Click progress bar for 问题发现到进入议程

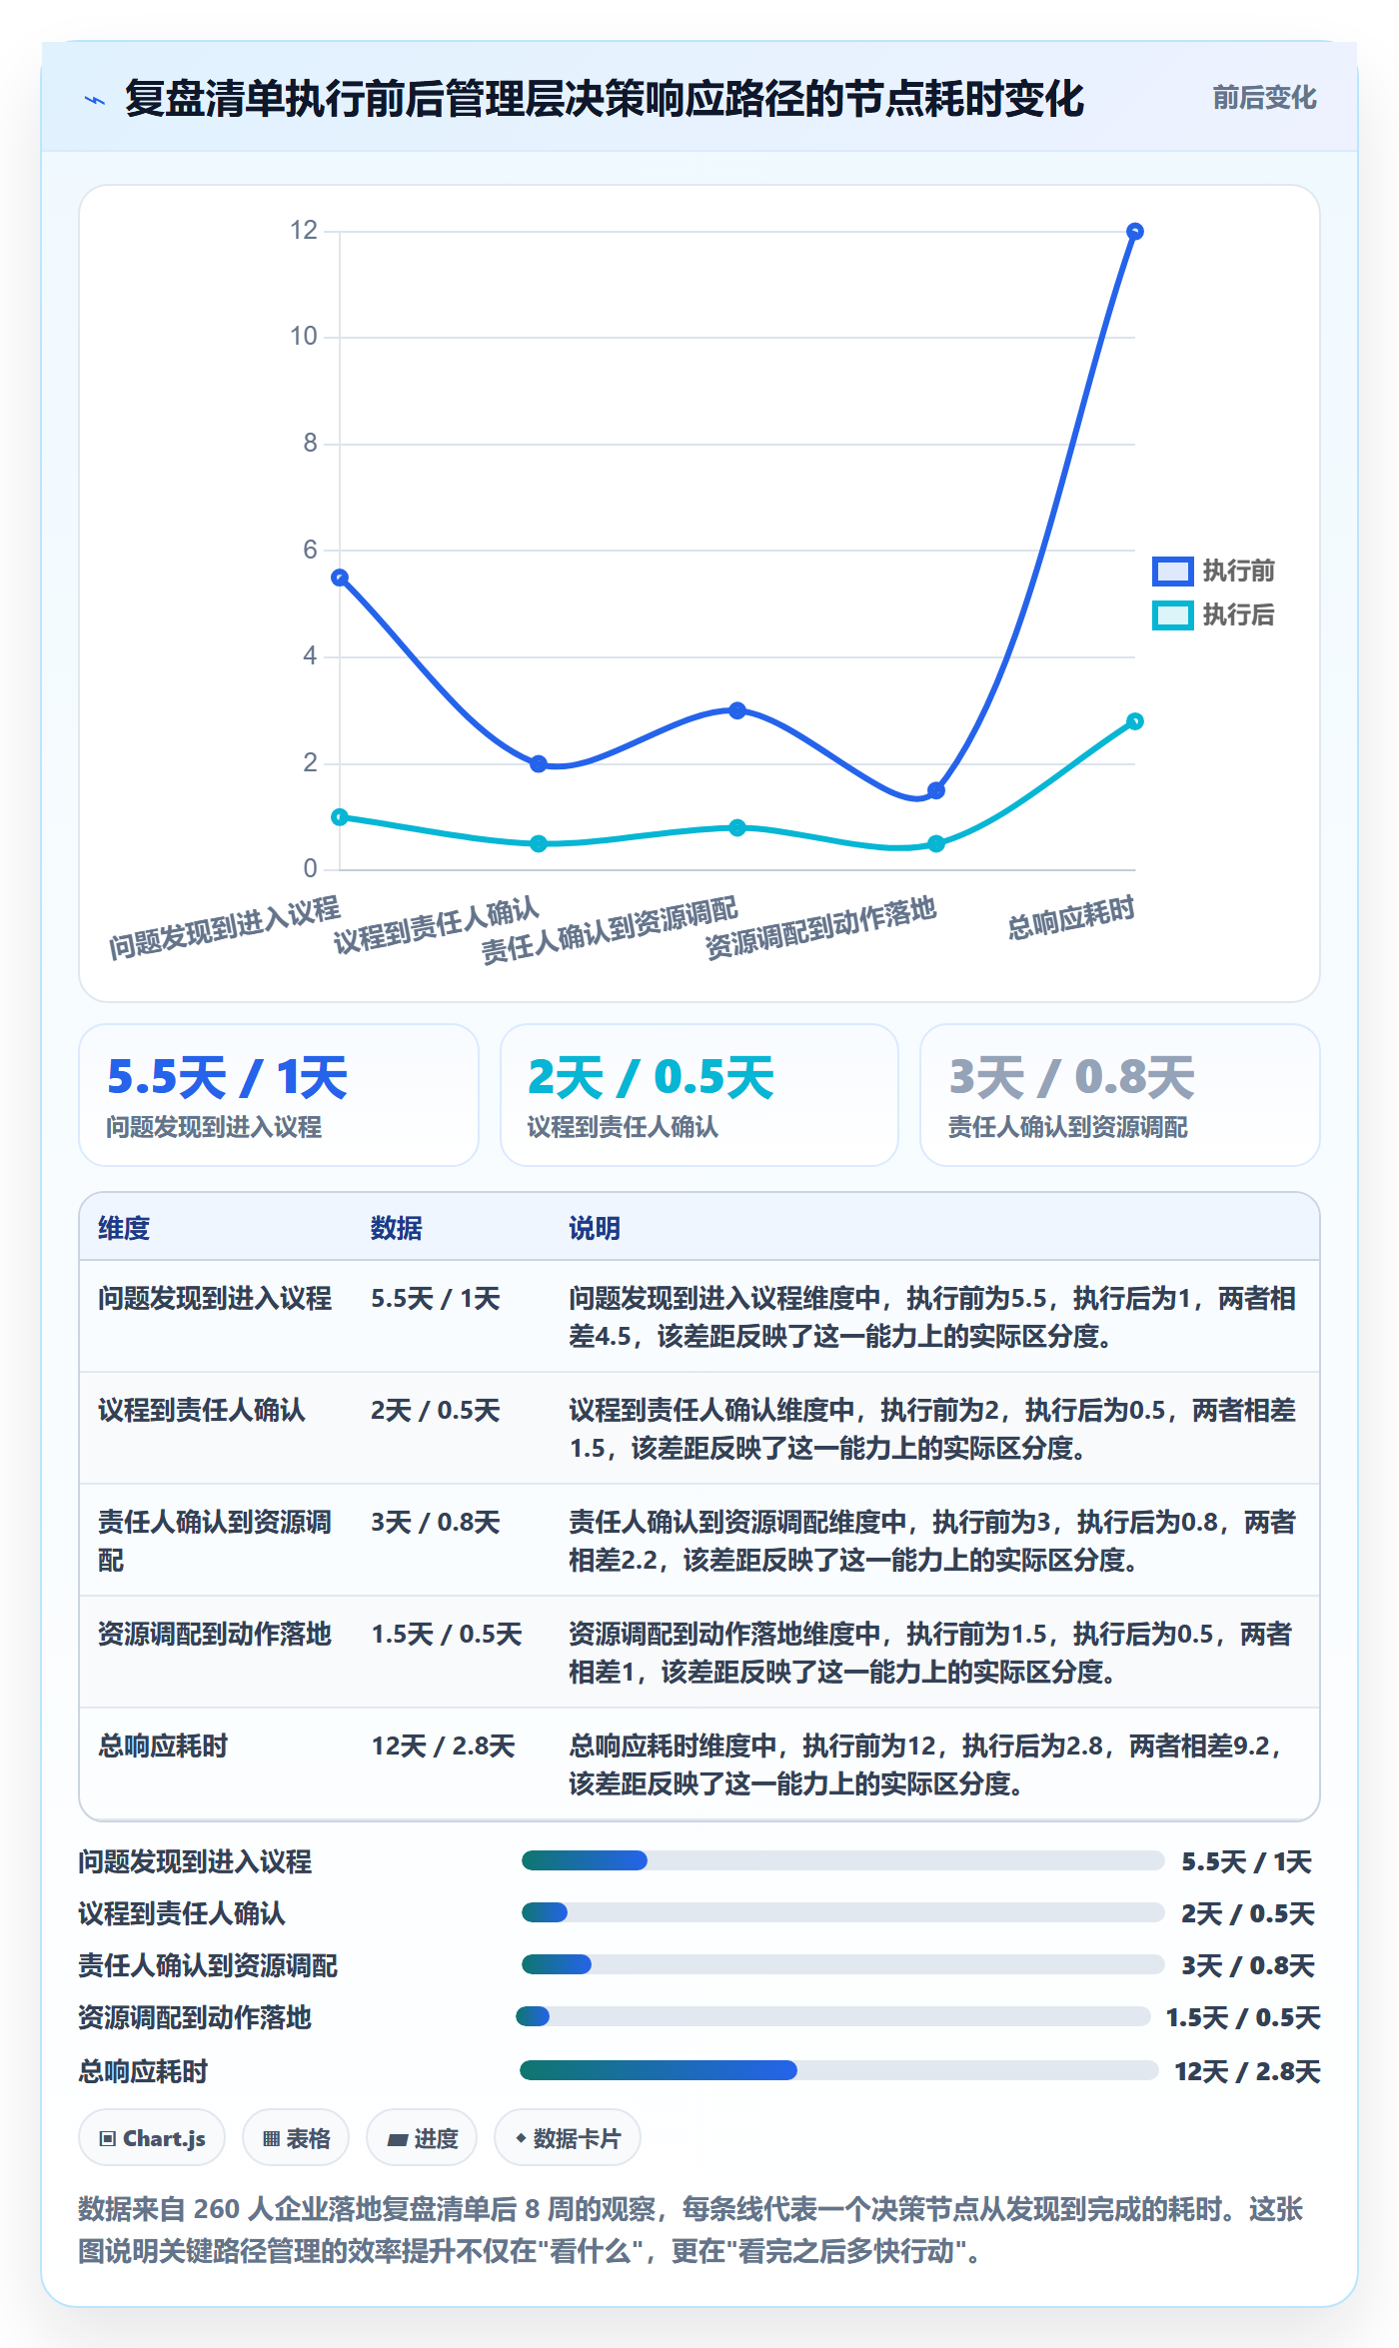pos(843,1860)
